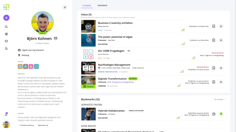Click difficulty bars on Digitale Transformation row
The width and height of the screenshot is (236, 132).
click(x=179, y=85)
